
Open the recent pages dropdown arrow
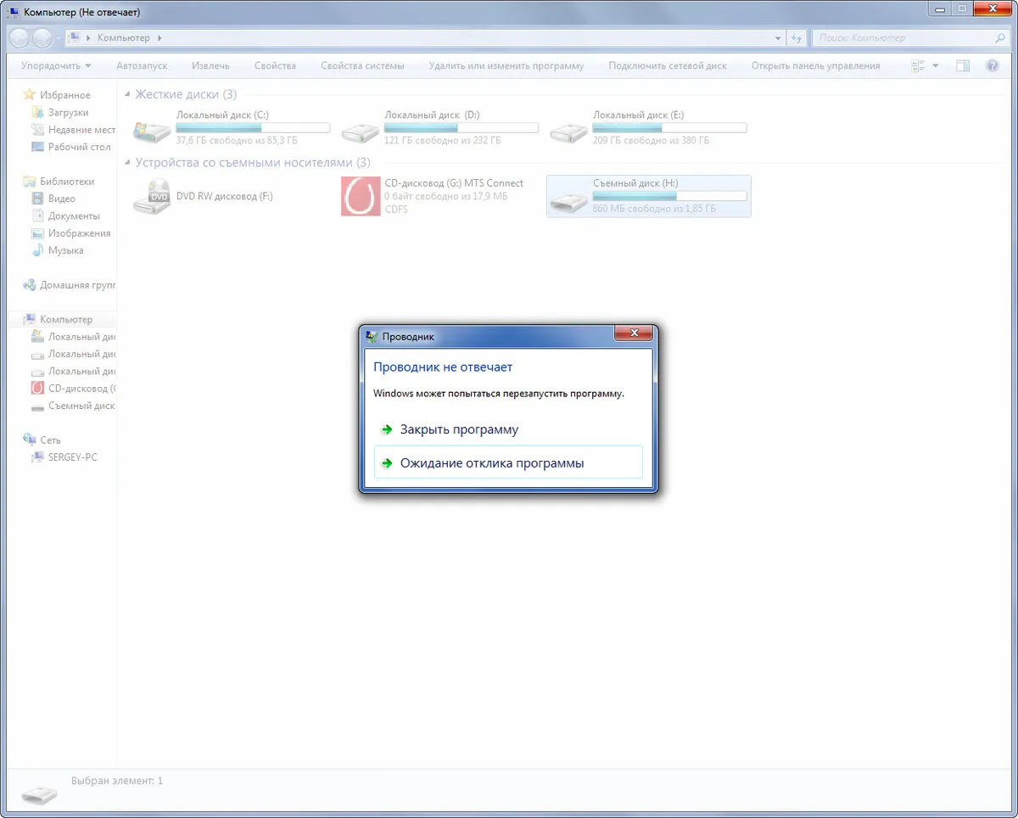(x=58, y=38)
